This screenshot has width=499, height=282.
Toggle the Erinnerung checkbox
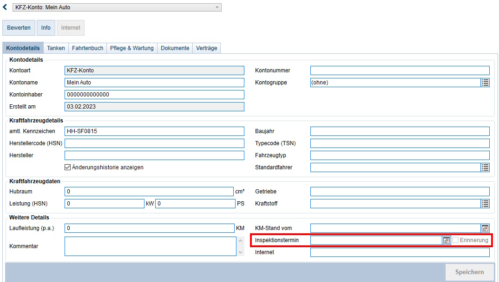coord(456,240)
